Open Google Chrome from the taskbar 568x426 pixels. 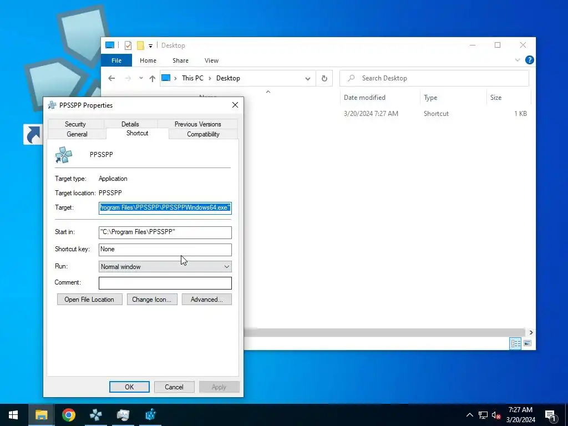(x=68, y=415)
